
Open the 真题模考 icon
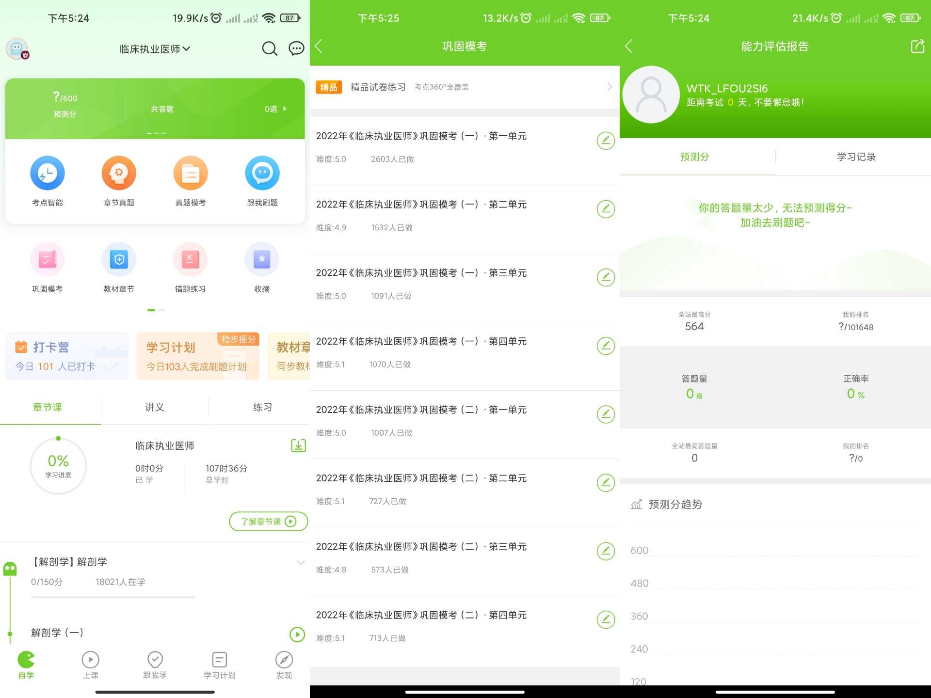point(191,173)
